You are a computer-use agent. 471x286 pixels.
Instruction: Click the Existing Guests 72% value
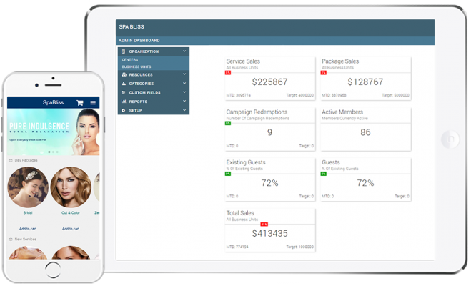[269, 183]
